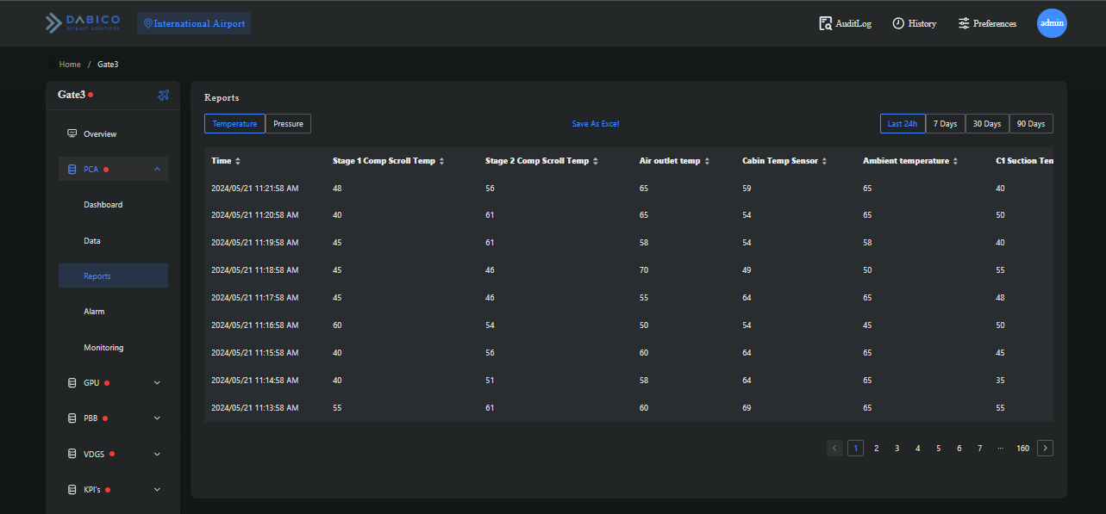
Task: Select 7 Days time range
Action: pos(946,124)
